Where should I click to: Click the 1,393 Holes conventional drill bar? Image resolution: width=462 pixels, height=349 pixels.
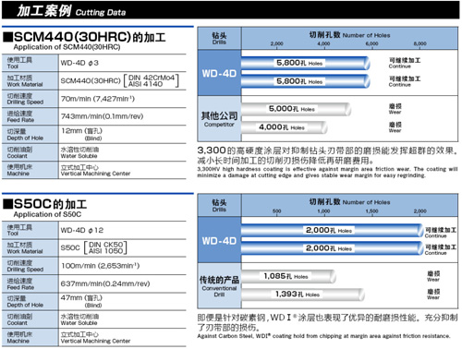tap(303, 295)
